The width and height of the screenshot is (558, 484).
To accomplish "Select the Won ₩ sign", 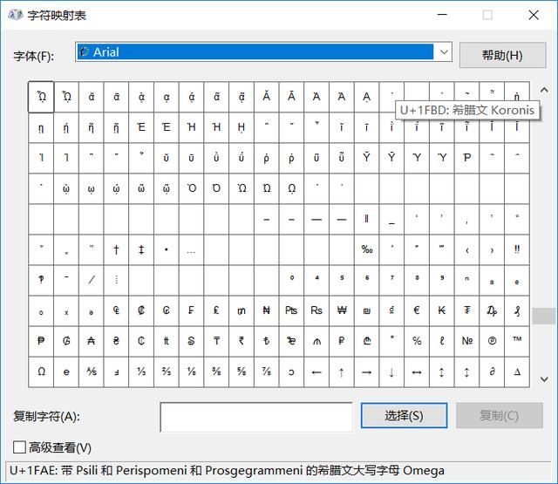I will coord(342,310).
